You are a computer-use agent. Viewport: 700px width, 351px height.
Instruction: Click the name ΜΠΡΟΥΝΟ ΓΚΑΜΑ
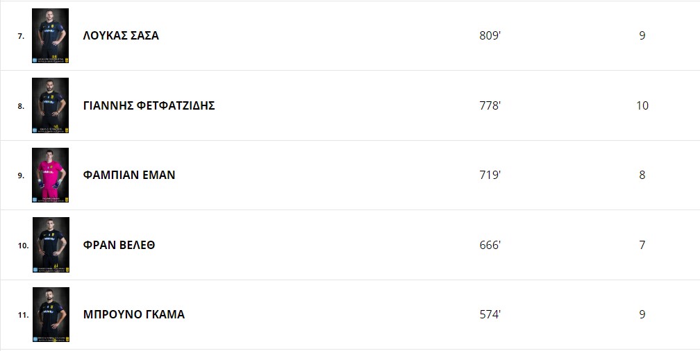(x=134, y=315)
